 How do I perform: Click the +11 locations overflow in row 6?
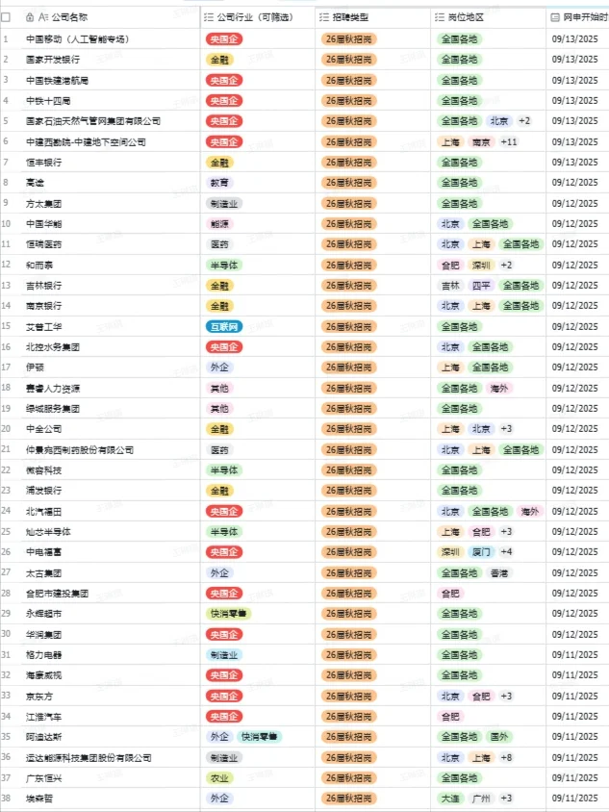(x=509, y=141)
